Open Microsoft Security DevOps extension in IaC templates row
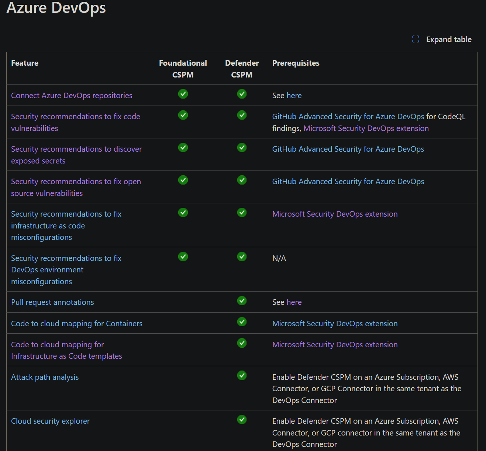 click(x=335, y=345)
